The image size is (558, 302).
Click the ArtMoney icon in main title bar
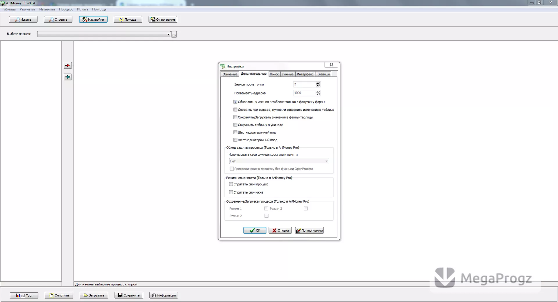[x=3, y=3]
